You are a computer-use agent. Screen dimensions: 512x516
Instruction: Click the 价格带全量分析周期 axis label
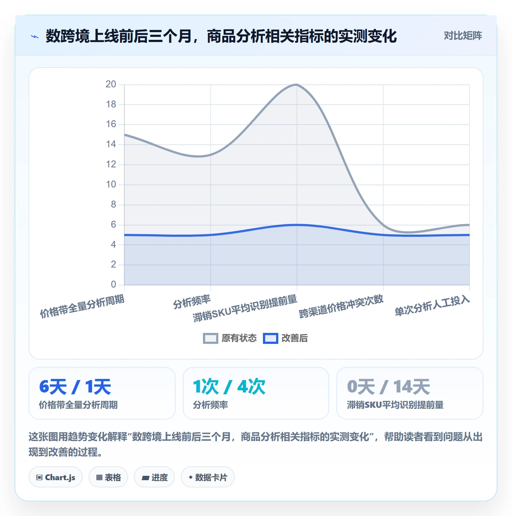82,306
